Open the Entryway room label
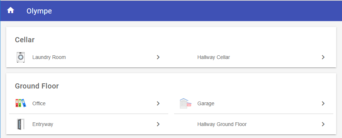This screenshot has height=138, width=342. 43,124
